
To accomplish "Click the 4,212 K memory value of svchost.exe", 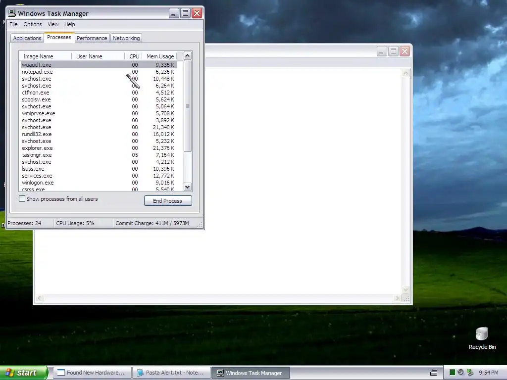I will click(x=165, y=162).
